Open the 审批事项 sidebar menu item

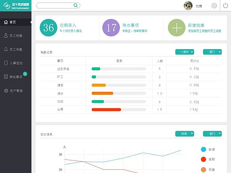pyautogui.click(x=16, y=77)
